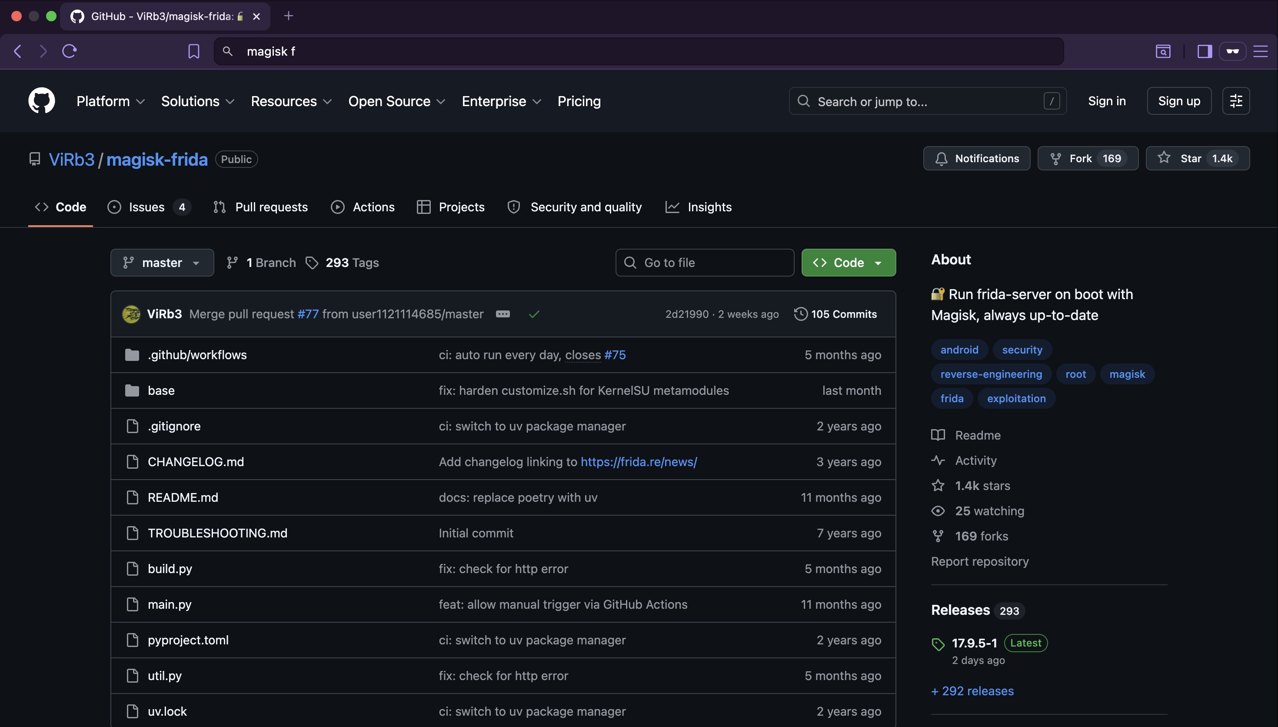1278x727 pixels.
Task: Click the browser address bar
Action: click(x=639, y=51)
